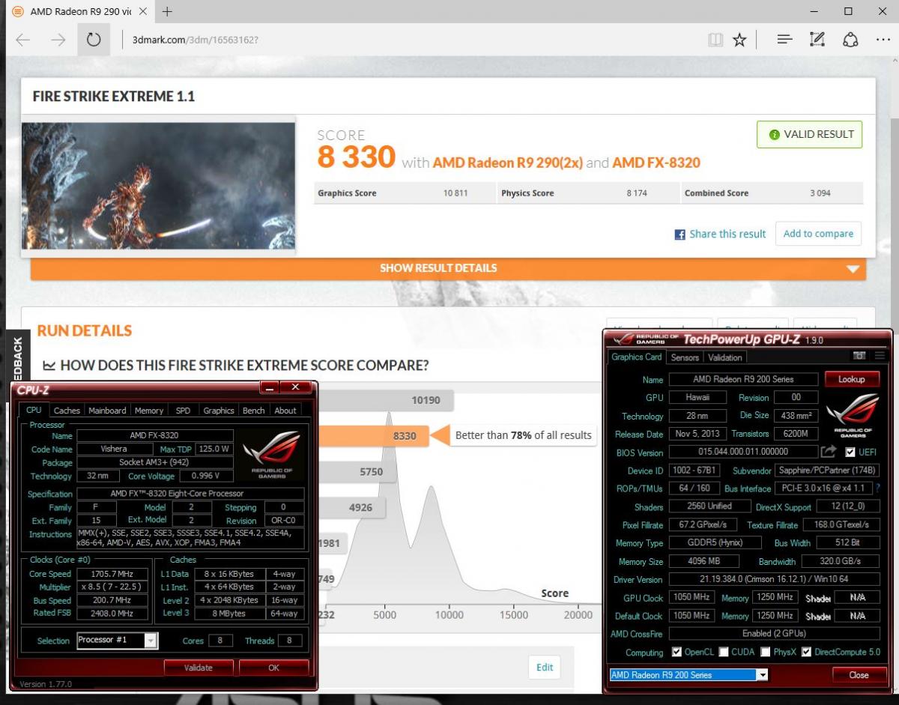Click the Edit button on the page
899x705 pixels.
click(545, 668)
